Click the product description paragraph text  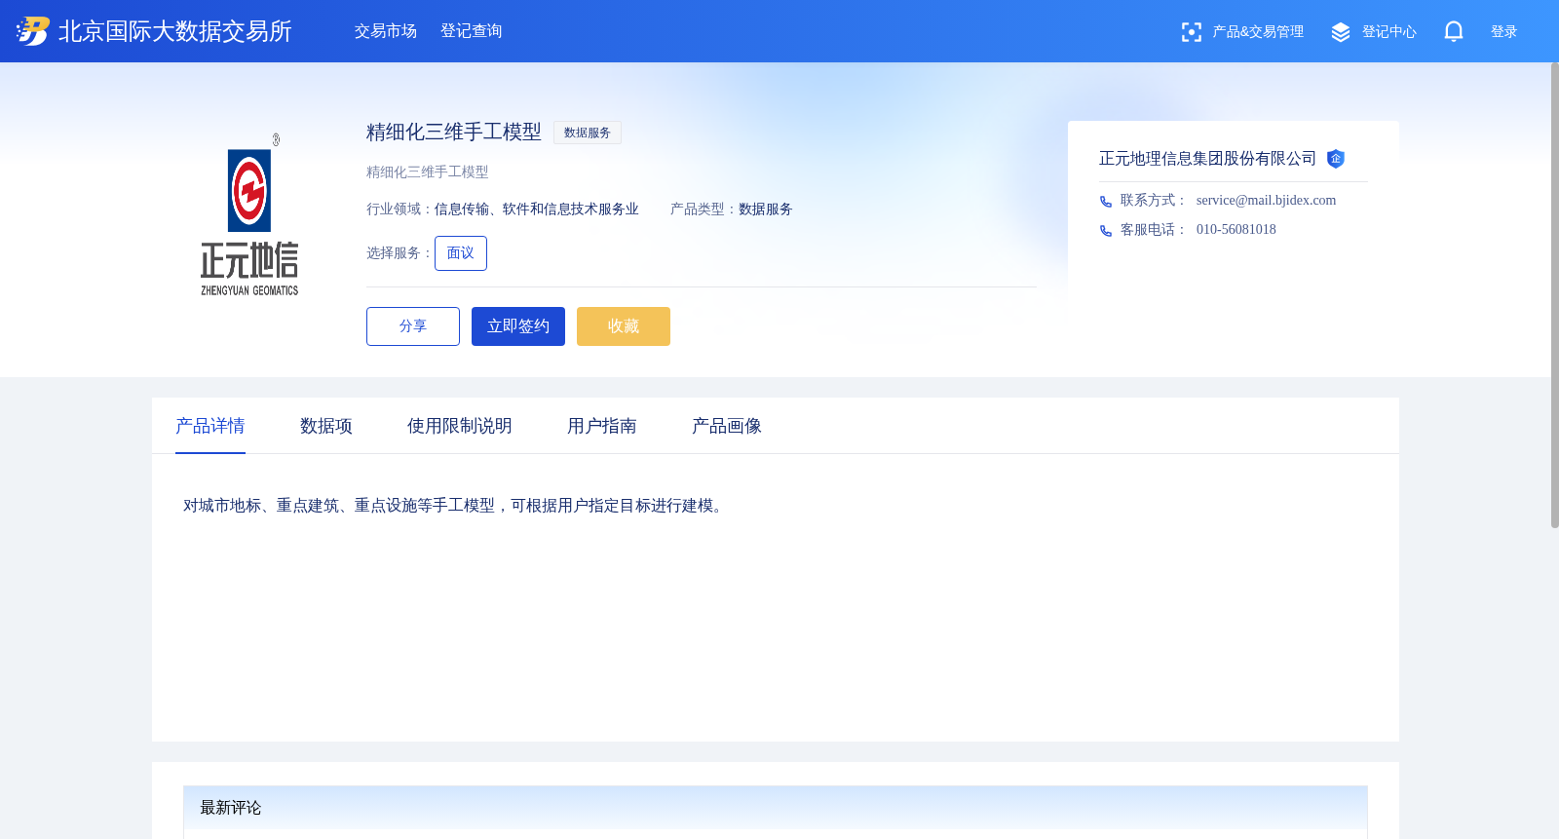click(455, 506)
